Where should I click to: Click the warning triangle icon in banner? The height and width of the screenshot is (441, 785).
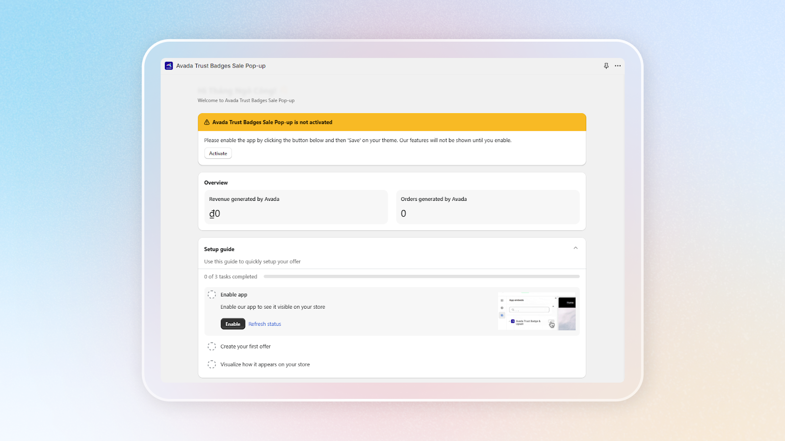[x=207, y=122]
